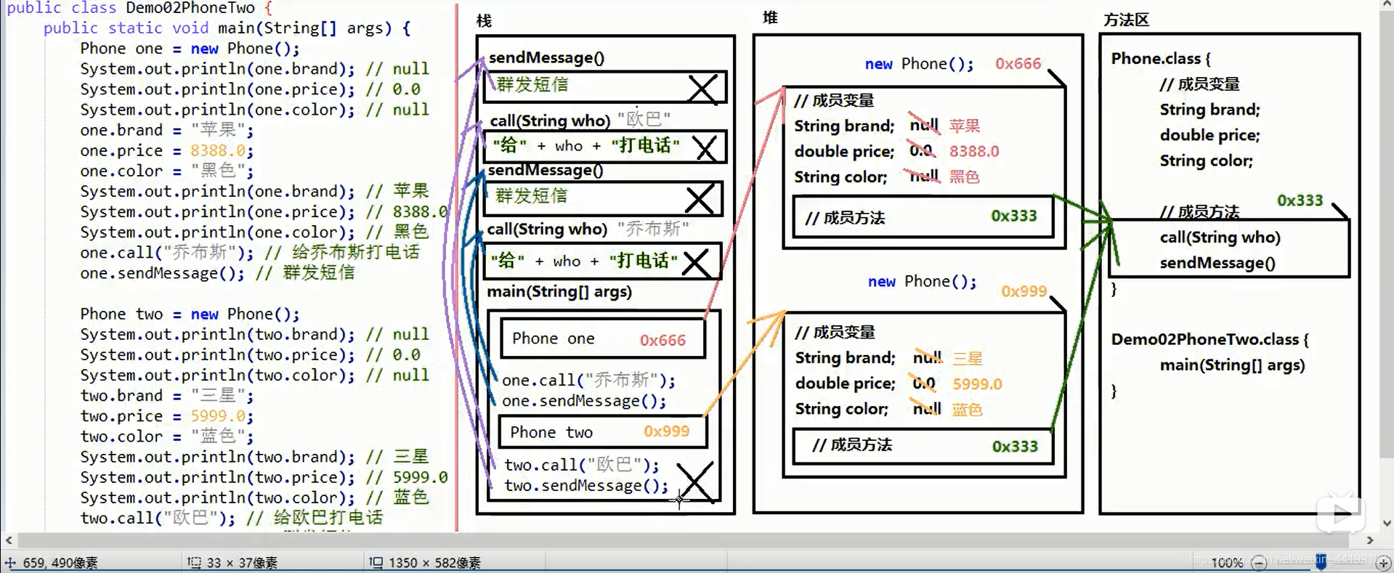The height and width of the screenshot is (573, 1394).
Task: Click the vertical scrollbar down arrow
Action: [x=1387, y=524]
